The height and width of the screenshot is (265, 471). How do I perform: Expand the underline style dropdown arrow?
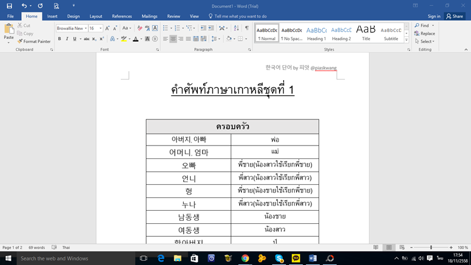(81, 39)
